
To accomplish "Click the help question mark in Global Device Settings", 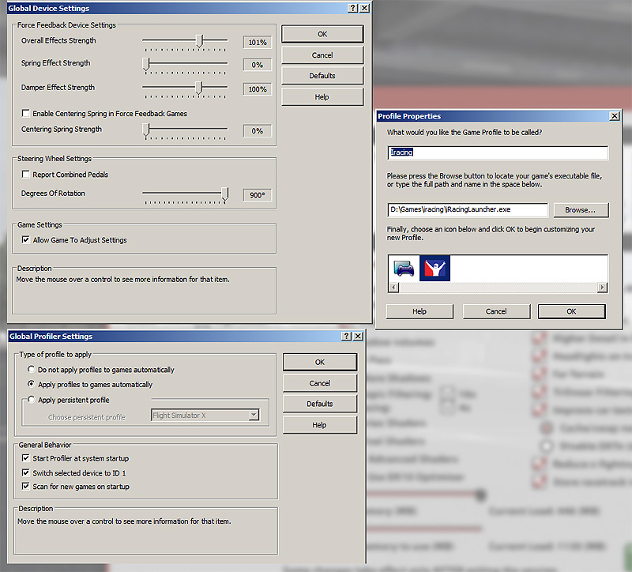I will pyautogui.click(x=352, y=8).
